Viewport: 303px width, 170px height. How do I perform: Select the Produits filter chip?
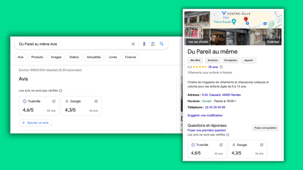tap(37, 57)
